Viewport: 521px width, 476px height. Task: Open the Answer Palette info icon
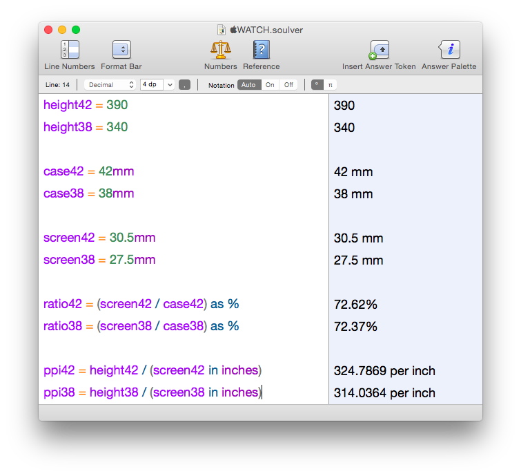coord(449,50)
